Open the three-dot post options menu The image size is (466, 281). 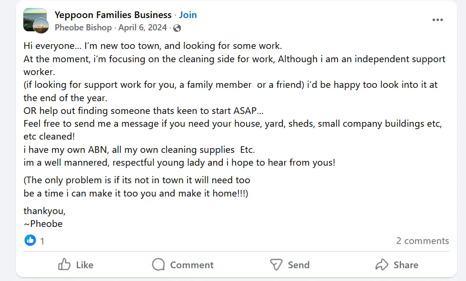click(x=437, y=20)
